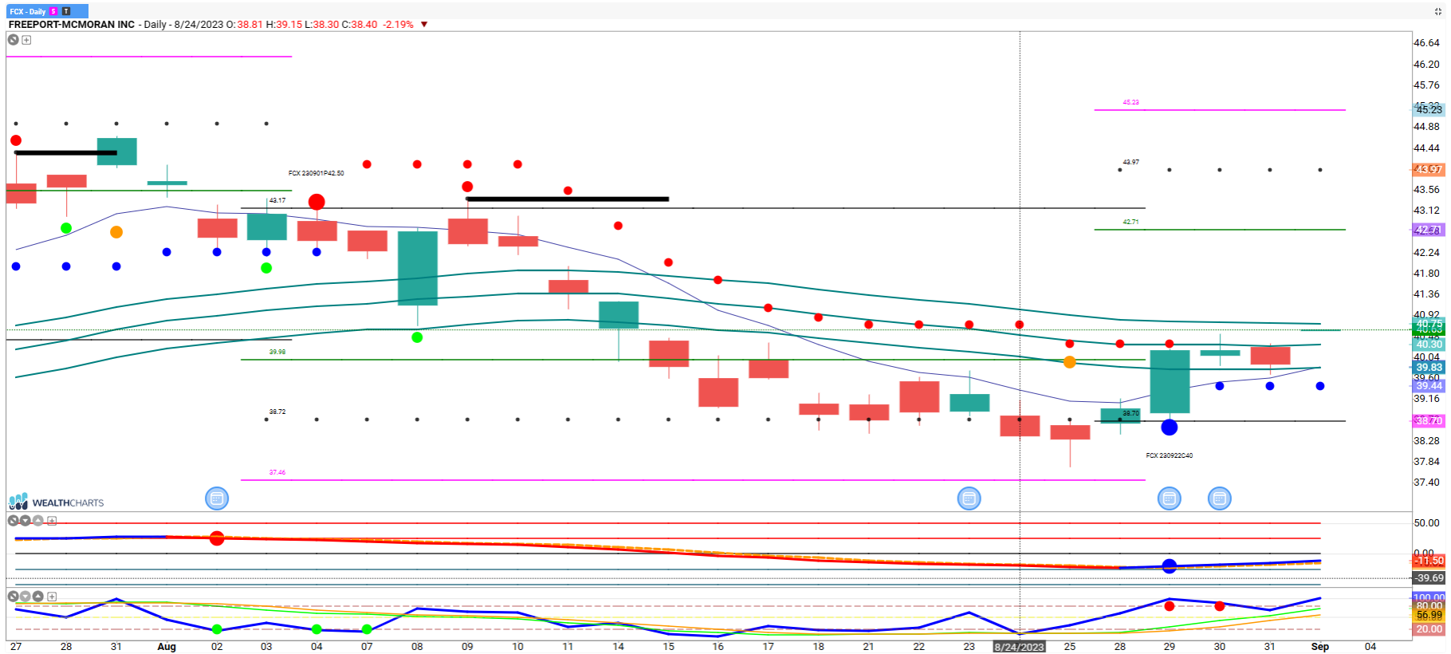Click the green 39.98 level label

277,352
